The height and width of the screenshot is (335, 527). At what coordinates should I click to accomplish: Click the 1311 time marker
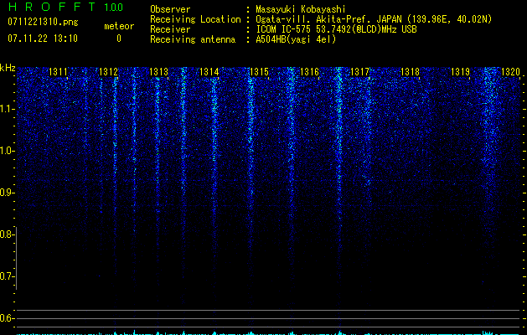pos(58,72)
